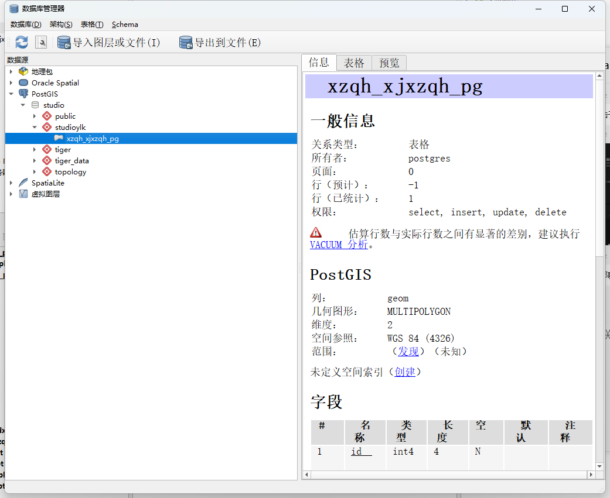Click the Import Layer/File database icon

pyautogui.click(x=64, y=42)
